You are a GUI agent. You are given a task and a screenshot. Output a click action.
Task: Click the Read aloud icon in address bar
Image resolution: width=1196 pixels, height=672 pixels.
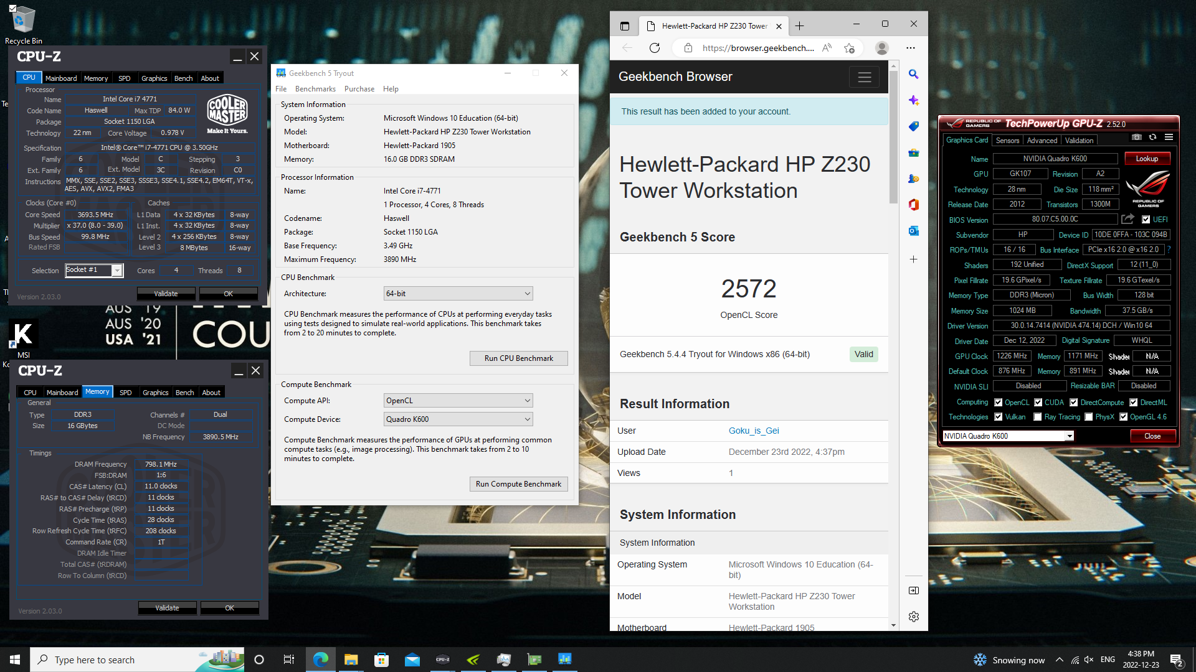coord(827,48)
